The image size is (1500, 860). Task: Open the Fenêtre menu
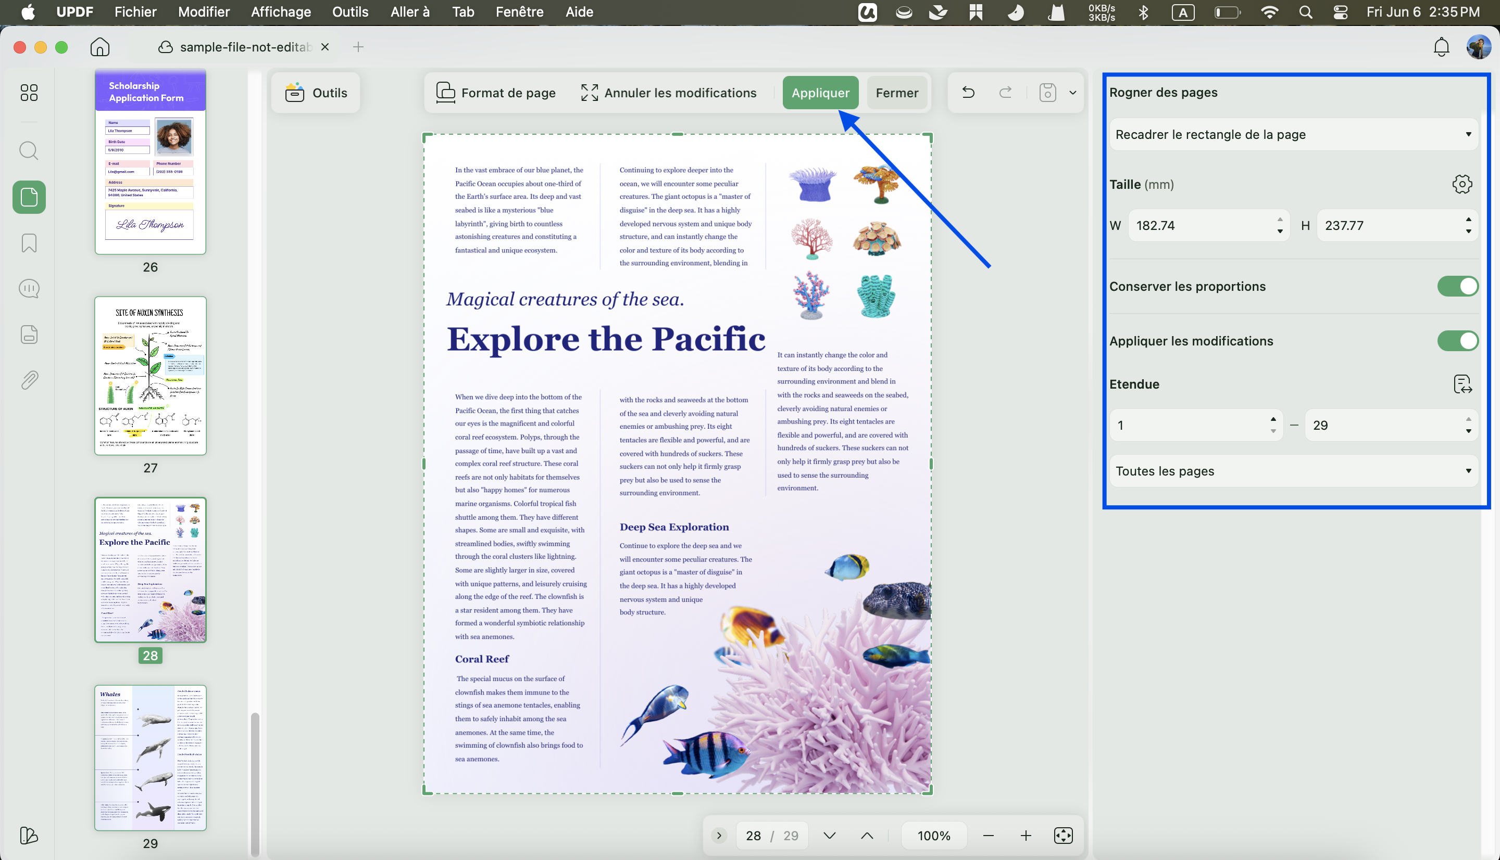[x=520, y=12]
